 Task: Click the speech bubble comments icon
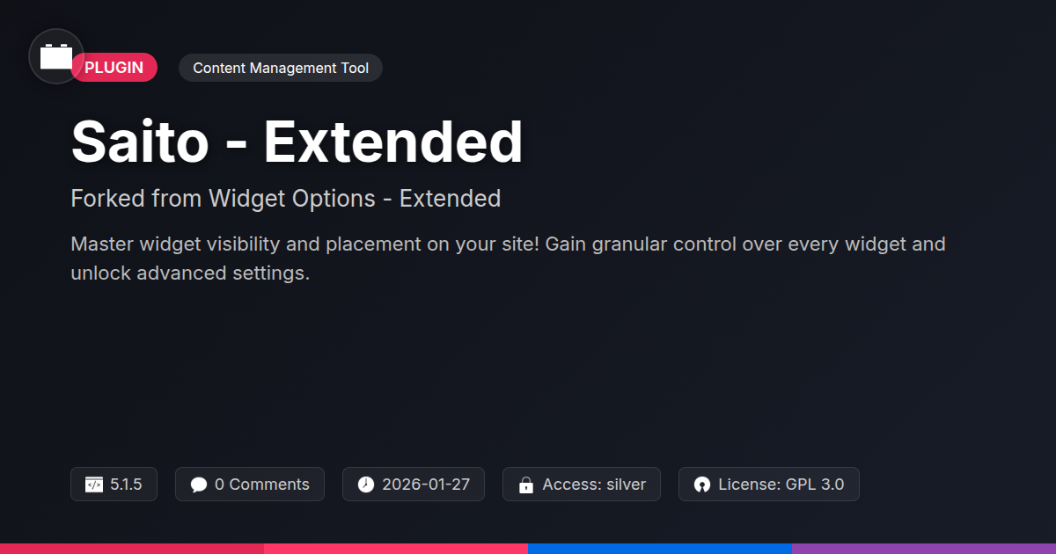[199, 485]
